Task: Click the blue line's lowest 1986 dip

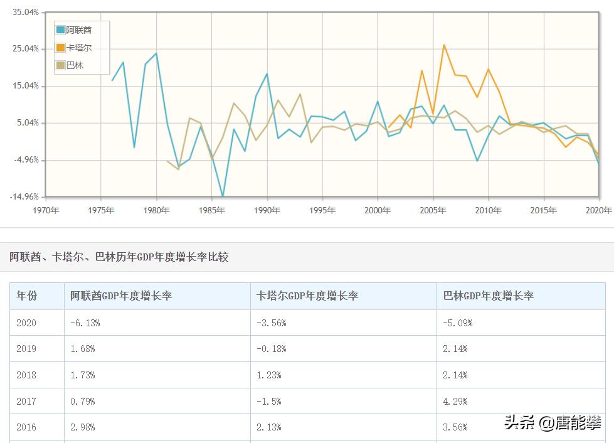Action: click(x=223, y=195)
